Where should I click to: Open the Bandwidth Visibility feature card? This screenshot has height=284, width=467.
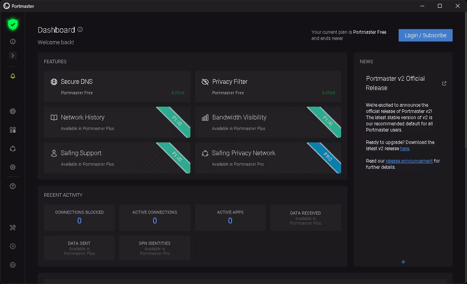(268, 122)
